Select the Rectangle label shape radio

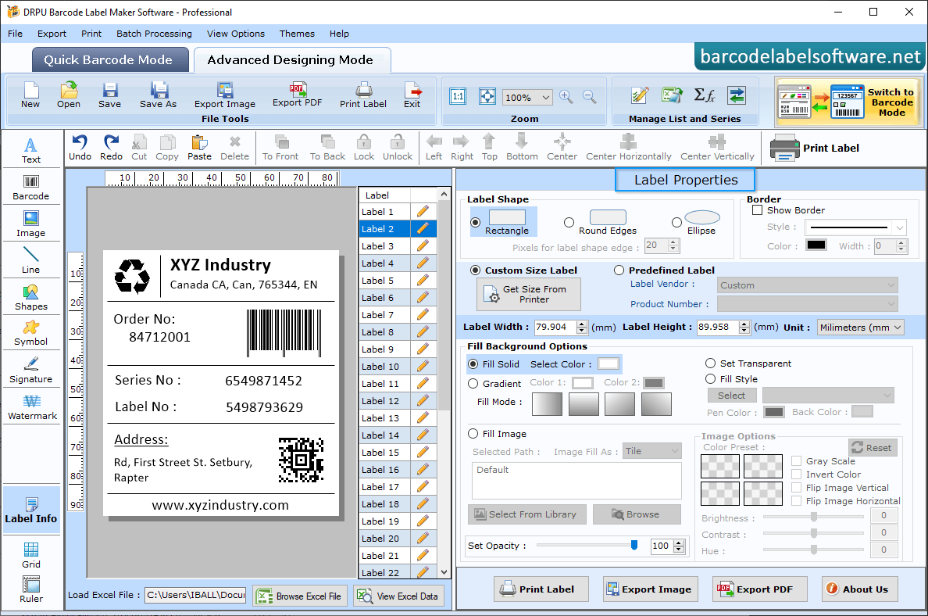click(x=475, y=223)
